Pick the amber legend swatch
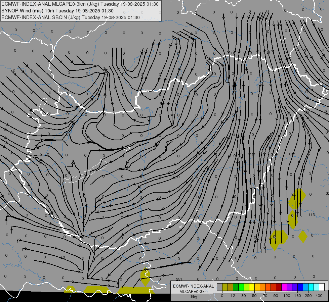Image resolution: width=329 pixels, height=302 pixels. coord(257,287)
